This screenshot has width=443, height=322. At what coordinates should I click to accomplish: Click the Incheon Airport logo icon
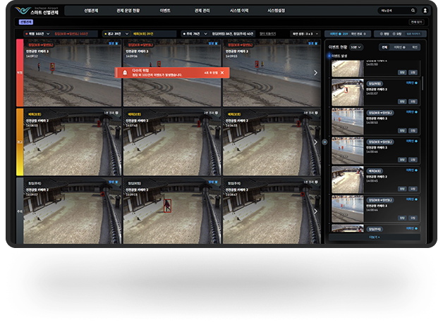pos(23,11)
